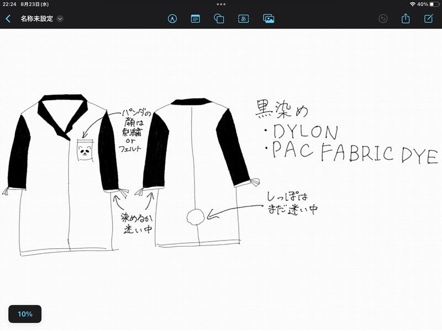Create a new board
Image resolution: width=442 pixels, height=331 pixels.
(x=428, y=19)
